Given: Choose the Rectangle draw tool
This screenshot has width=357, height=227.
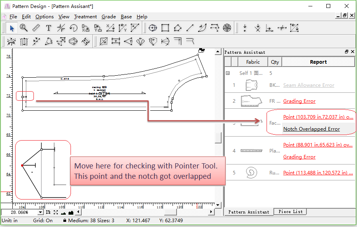Looking at the screenshot, I should 165,28.
